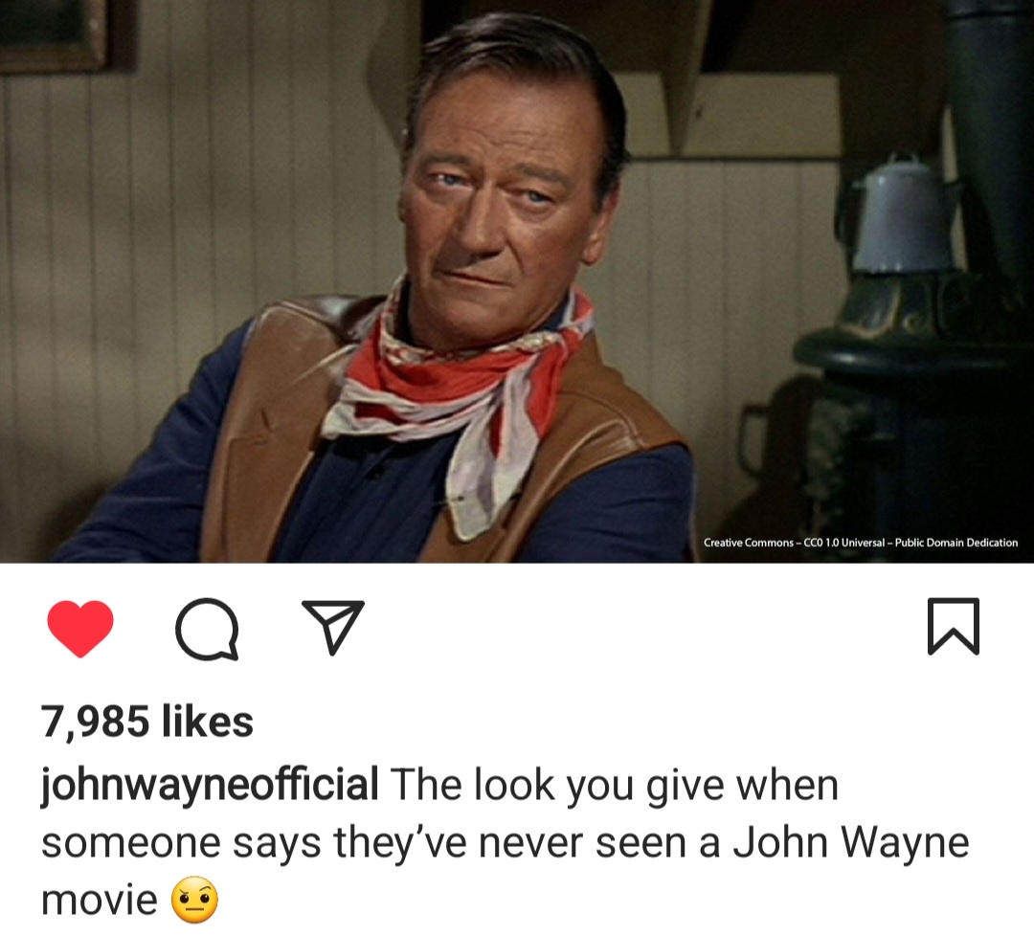The width and height of the screenshot is (1034, 935).
Task: Open the johnwayneofficial profile
Action: [210, 785]
